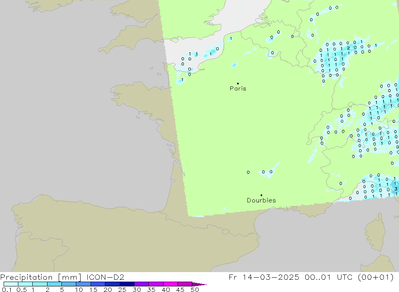Click the '35' legend scale label
This screenshot has height=292, width=399.
click(151, 290)
